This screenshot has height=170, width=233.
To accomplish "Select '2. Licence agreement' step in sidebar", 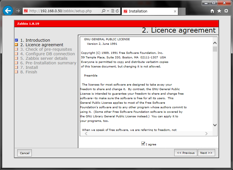I will pos(42,45).
